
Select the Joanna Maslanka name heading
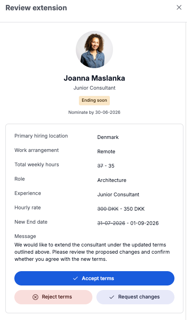94,78
